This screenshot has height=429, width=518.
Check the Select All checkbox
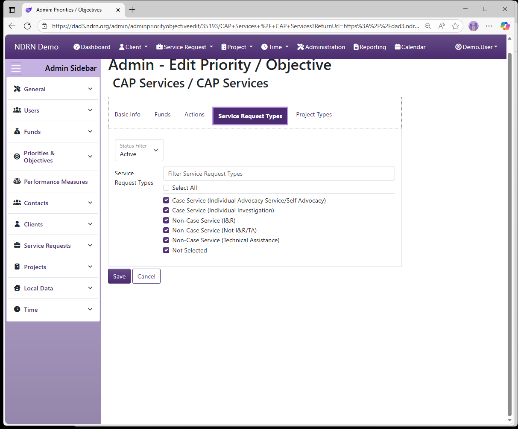(x=166, y=188)
